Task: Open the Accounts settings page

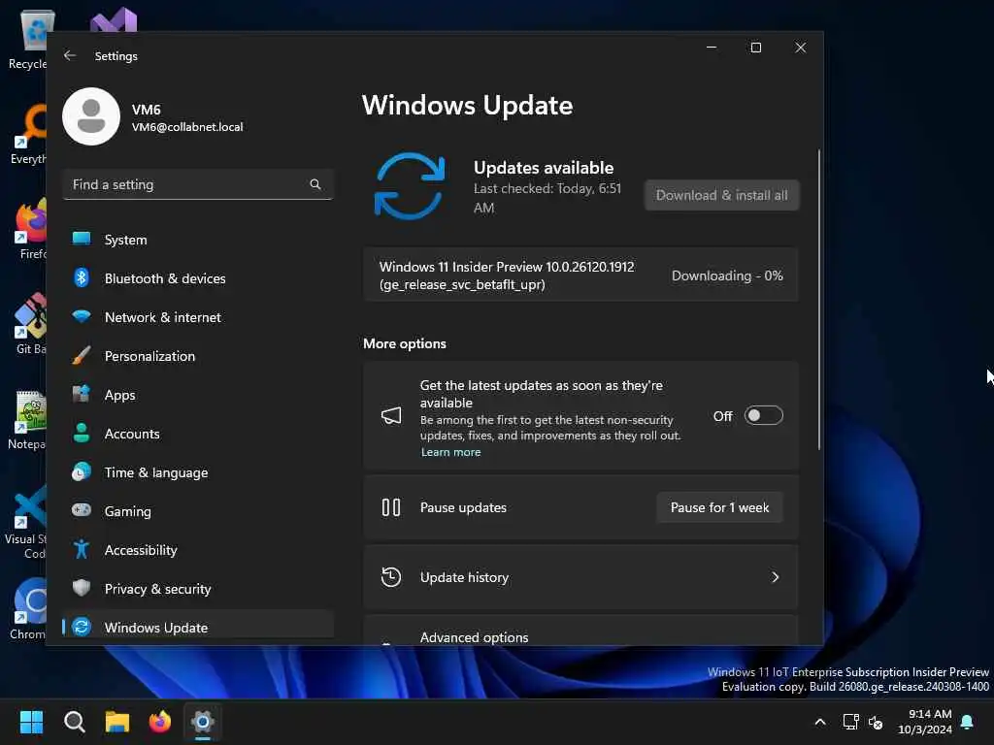Action: 198,434
